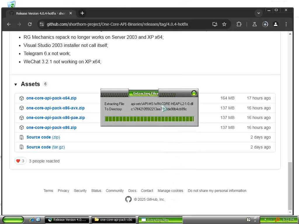Open site information icon in address bar

(42, 24)
